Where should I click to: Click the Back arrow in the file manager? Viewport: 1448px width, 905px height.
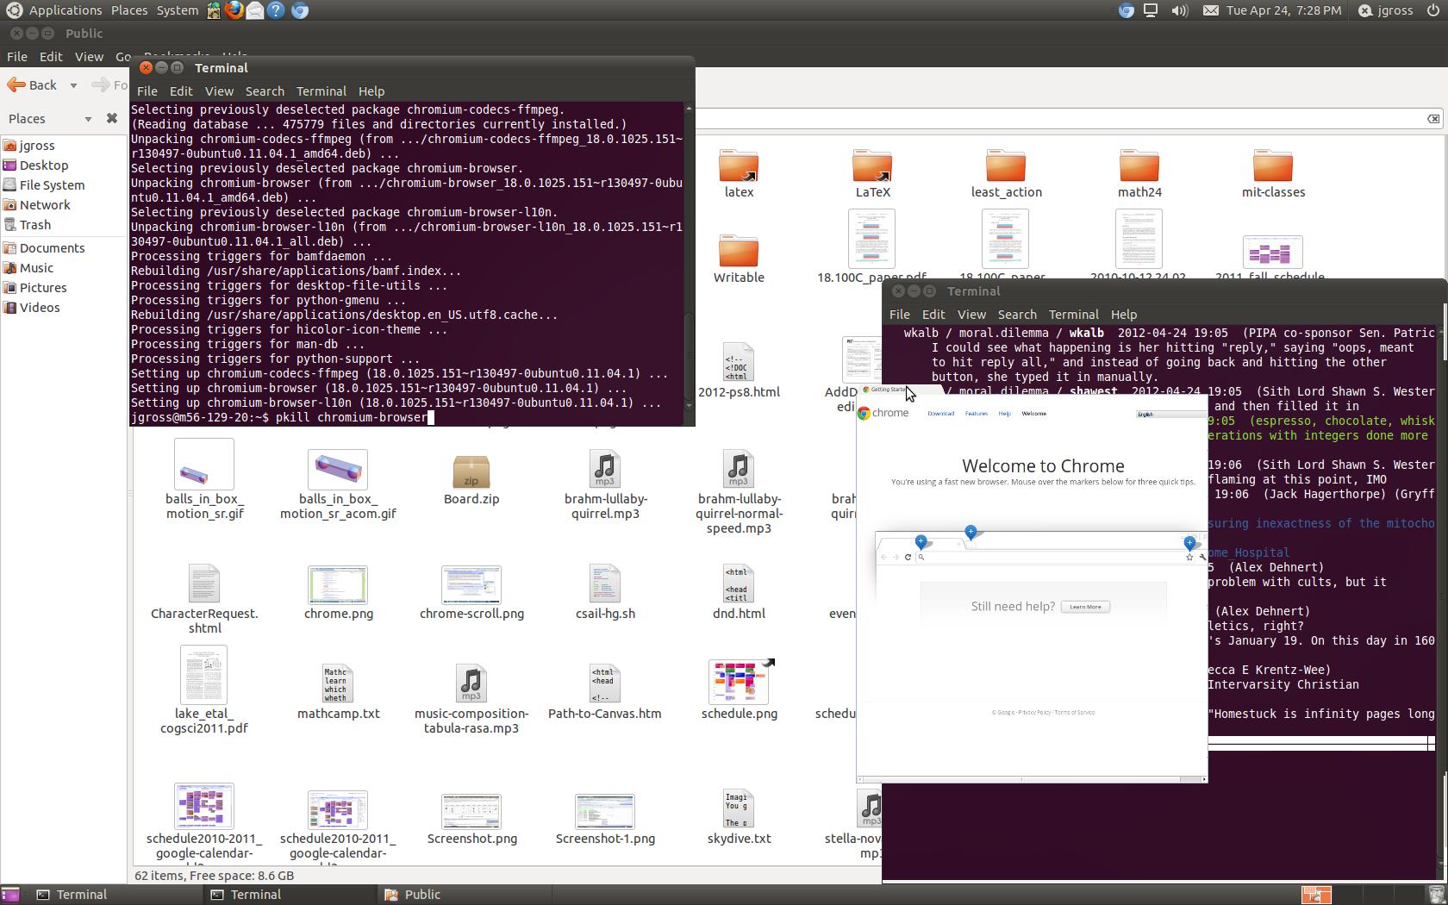[x=33, y=84]
